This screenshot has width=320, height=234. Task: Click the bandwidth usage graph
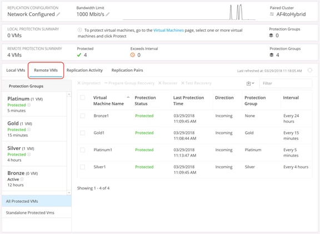189,12
